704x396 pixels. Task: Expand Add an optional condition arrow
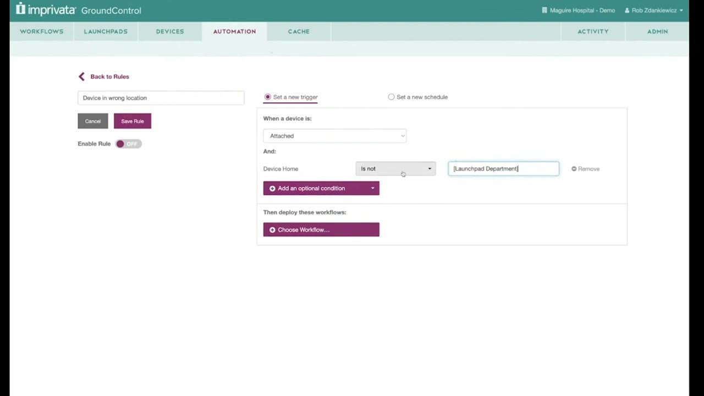pos(372,188)
